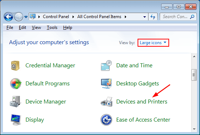
Task: Click the Devices and Printers icon
Action: pos(106,102)
